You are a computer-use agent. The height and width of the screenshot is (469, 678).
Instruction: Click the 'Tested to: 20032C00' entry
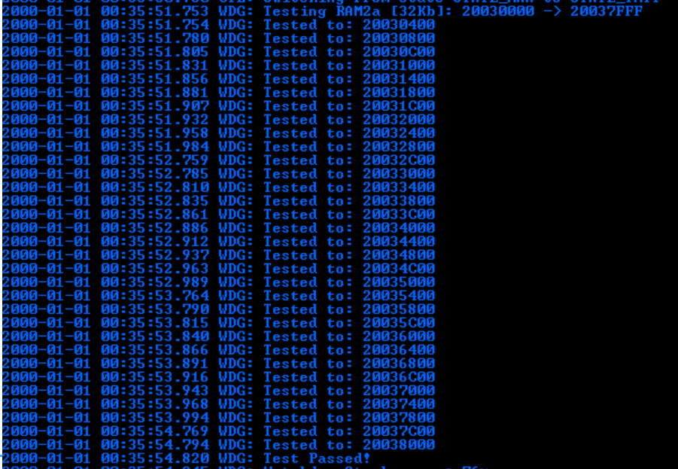pos(349,160)
